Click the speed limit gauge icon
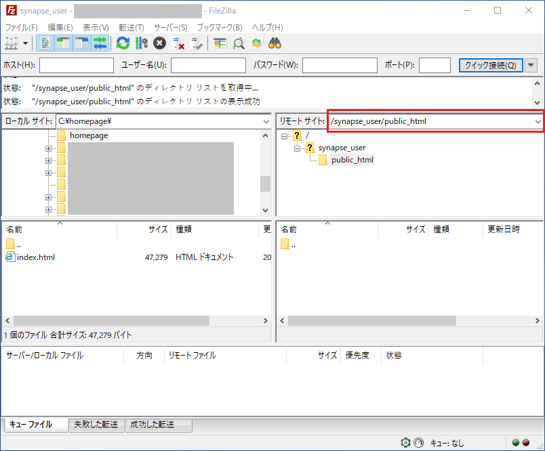The image size is (545, 451). click(418, 443)
